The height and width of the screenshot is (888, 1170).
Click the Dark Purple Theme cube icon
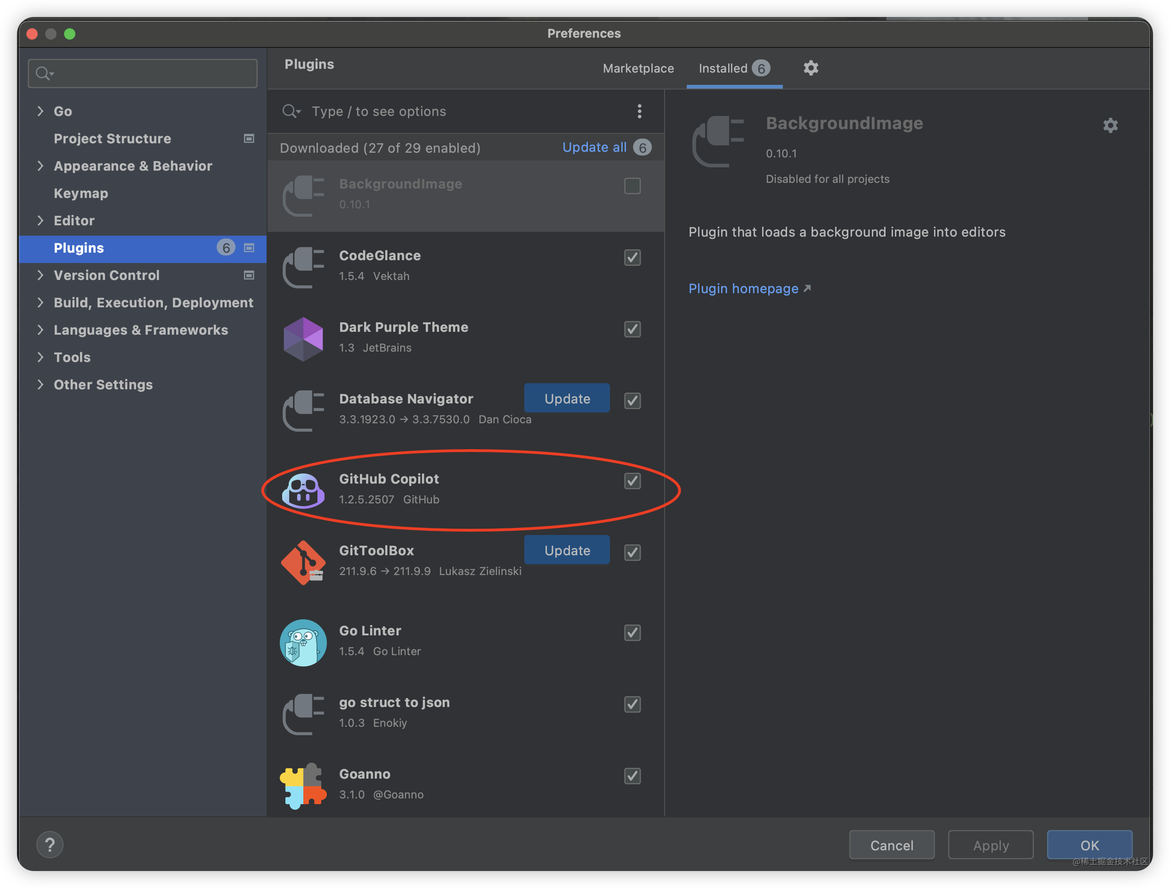pyautogui.click(x=303, y=339)
